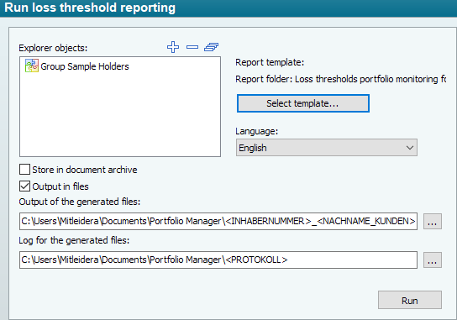Click empty area of Explorer objects list
This screenshot has width=457, height=320.
120,117
